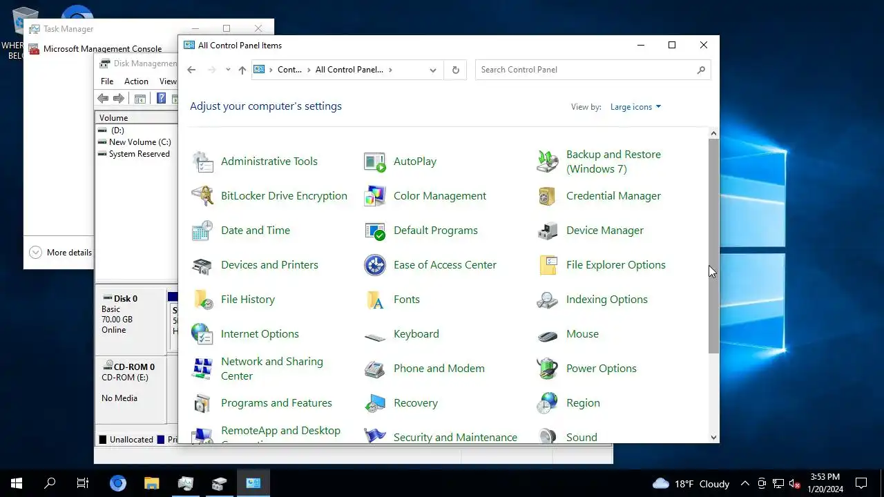Click the Internet Options icon

coord(202,334)
